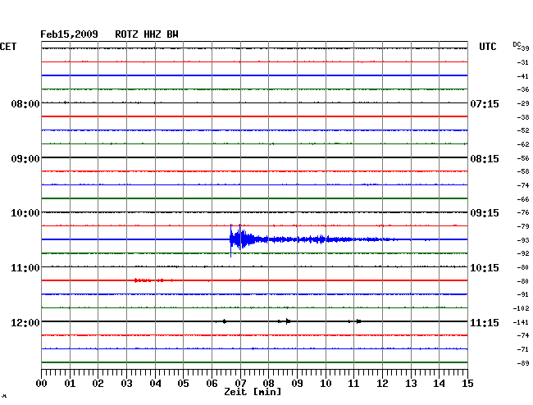The image size is (533, 405).
Task: Click the DC offset value -76
Action: (523, 212)
